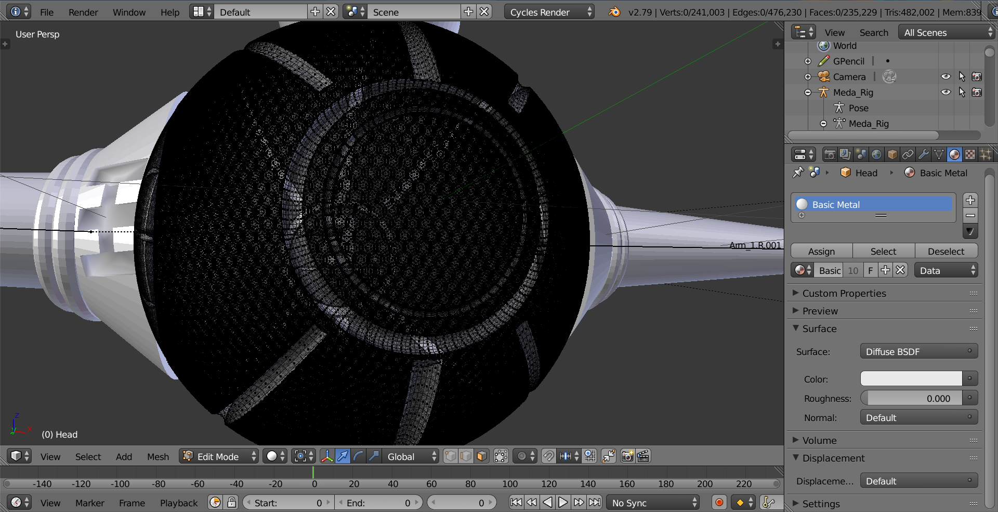Open the Mesh menu in 3D view header
Image resolution: width=998 pixels, height=512 pixels.
158,456
